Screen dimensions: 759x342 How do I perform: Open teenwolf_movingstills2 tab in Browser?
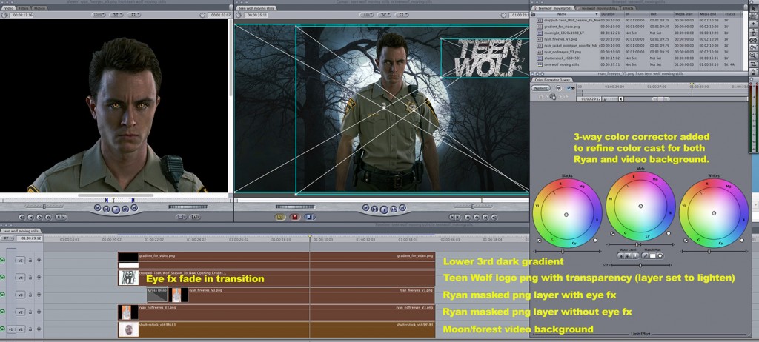click(x=597, y=8)
